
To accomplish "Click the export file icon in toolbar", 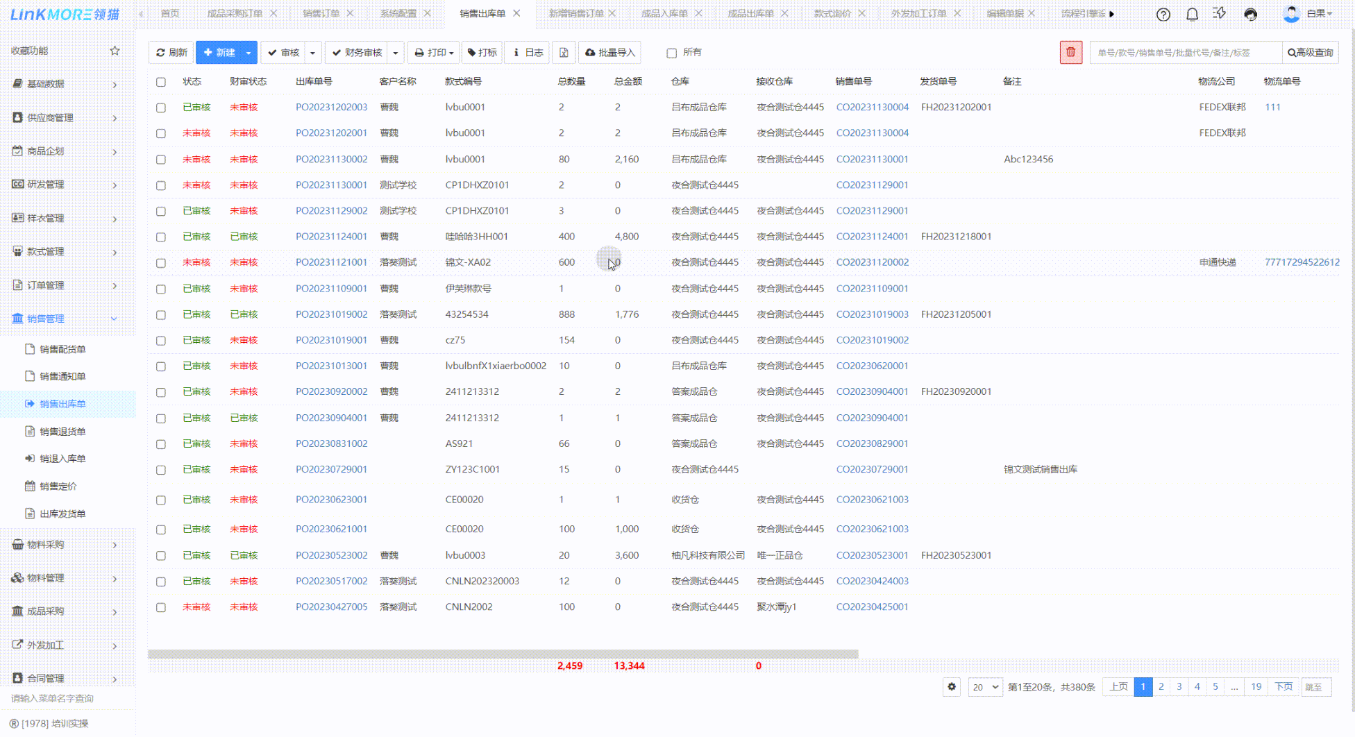I will [564, 53].
